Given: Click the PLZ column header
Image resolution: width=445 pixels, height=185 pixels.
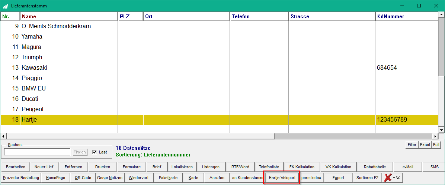Looking at the screenshot, I should click(x=131, y=16).
